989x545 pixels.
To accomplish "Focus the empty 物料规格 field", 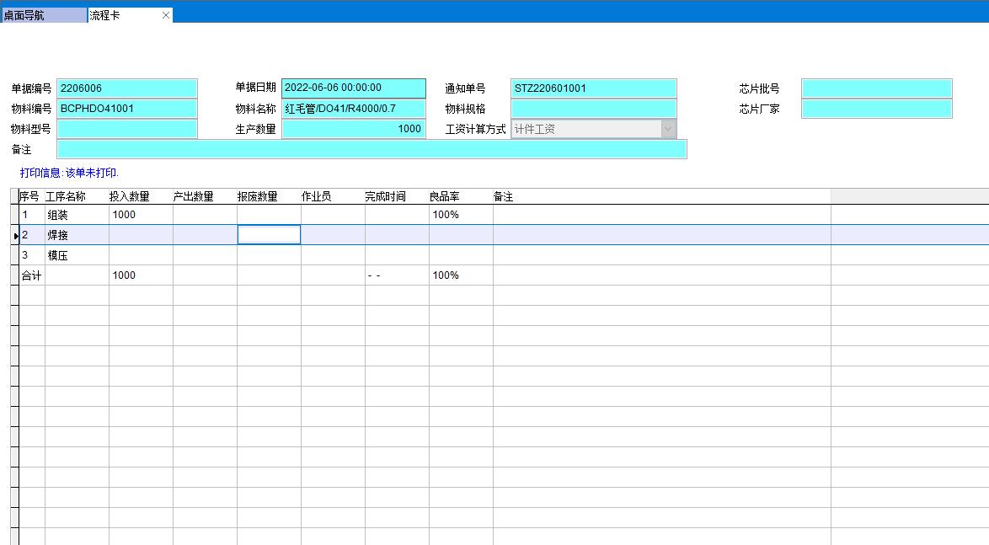I will [593, 109].
